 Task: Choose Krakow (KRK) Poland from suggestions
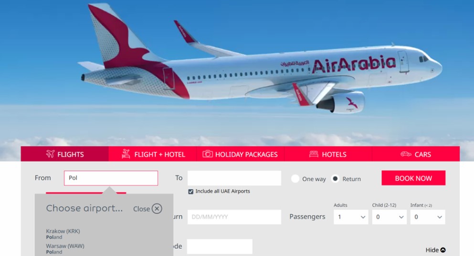pos(63,234)
